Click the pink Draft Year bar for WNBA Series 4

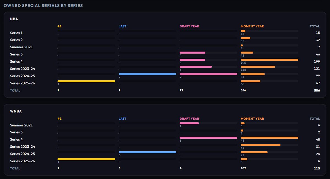pos(208,138)
